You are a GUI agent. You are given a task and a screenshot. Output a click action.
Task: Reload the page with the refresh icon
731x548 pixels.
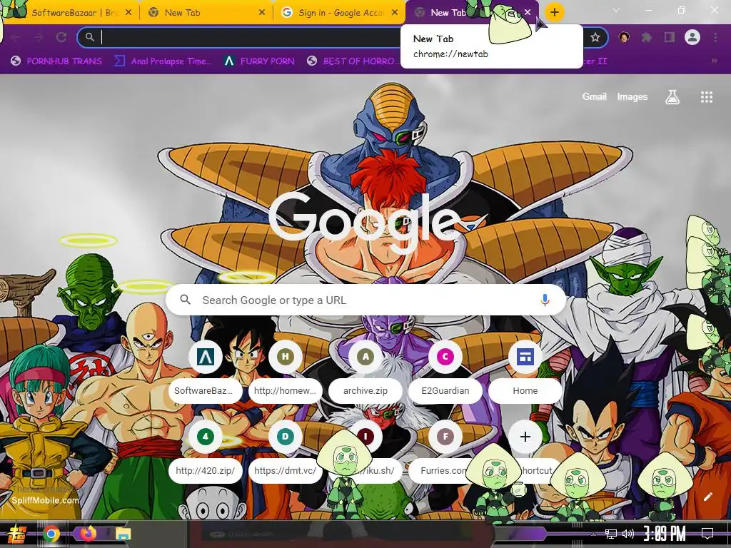(x=61, y=37)
